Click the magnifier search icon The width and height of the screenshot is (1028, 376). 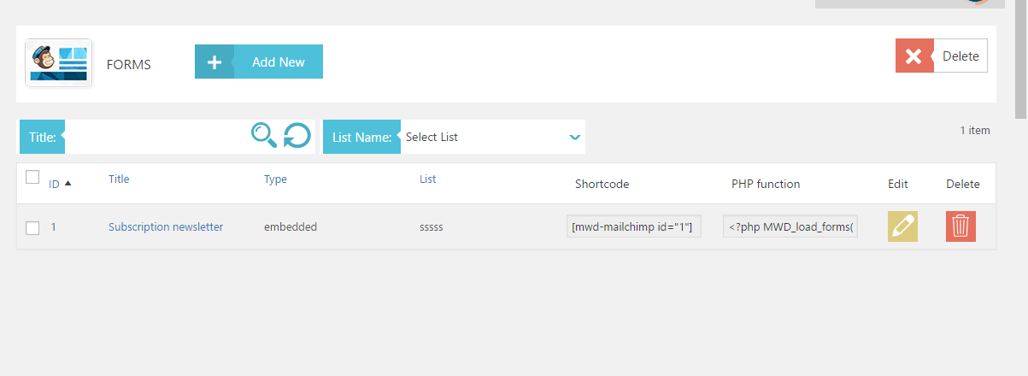click(263, 136)
